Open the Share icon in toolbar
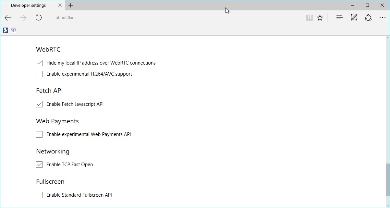This screenshot has height=208, width=390. [x=368, y=18]
